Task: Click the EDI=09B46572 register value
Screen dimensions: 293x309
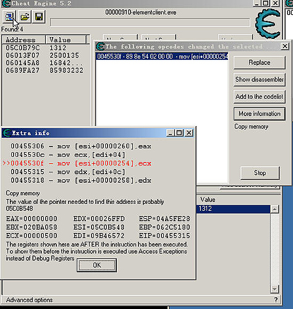Action: [x=99, y=235]
